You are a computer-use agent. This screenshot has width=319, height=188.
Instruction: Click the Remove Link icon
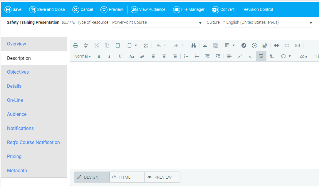287,45
